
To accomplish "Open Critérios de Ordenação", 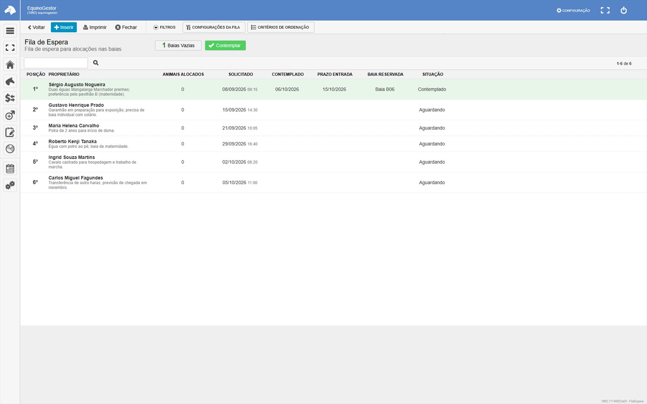I will coord(281,27).
